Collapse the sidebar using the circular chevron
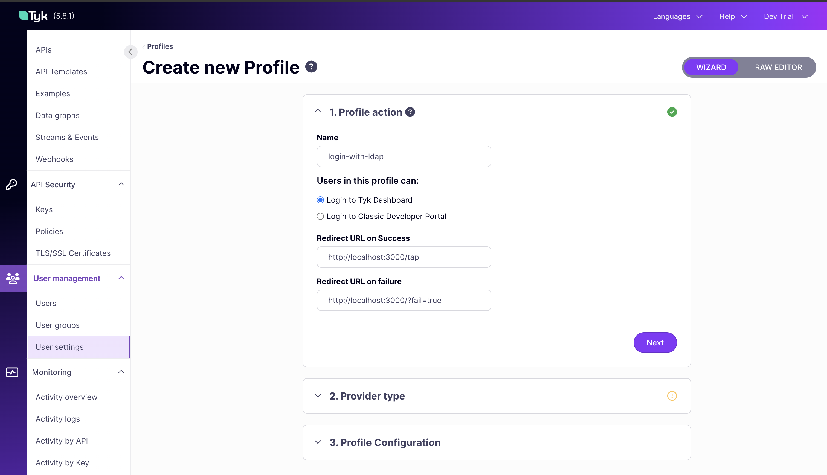 click(x=130, y=52)
